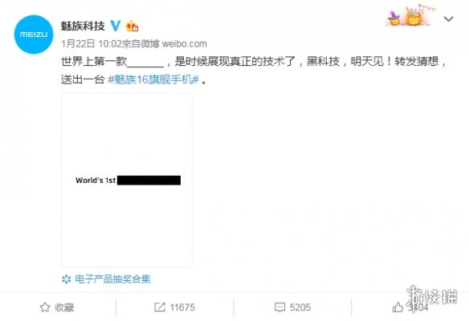The height and width of the screenshot is (321, 469).
Task: Enlarge the World's 1st teaser image
Action: (x=127, y=180)
